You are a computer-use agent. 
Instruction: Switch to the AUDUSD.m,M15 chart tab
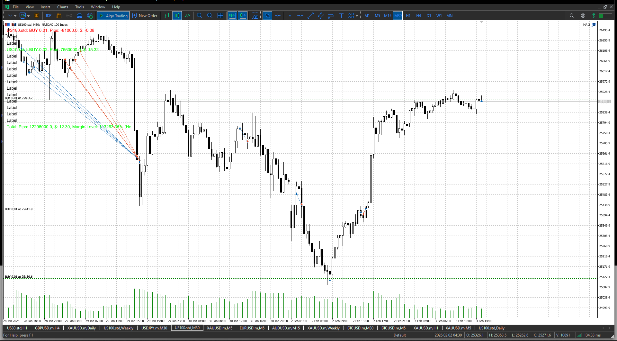(286, 328)
